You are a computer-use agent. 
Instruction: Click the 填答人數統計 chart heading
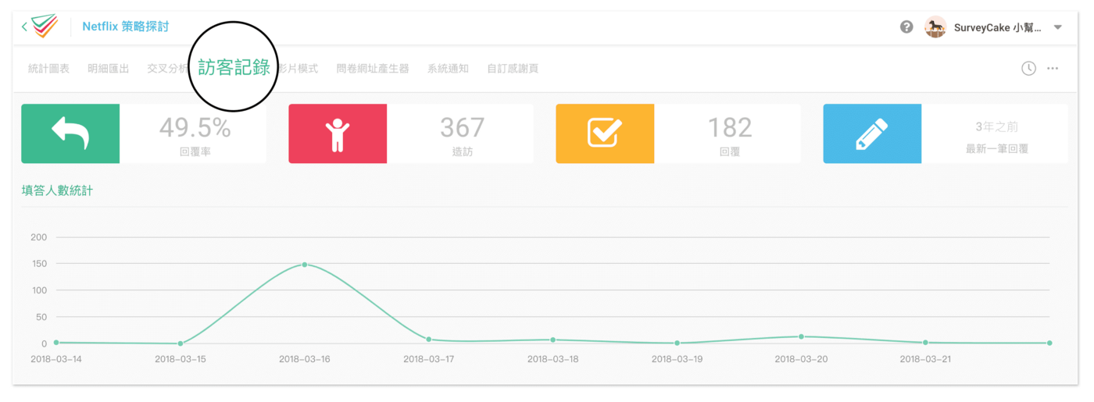click(57, 190)
